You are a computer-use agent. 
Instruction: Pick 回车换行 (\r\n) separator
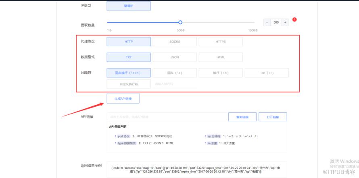pyautogui.click(x=129, y=73)
